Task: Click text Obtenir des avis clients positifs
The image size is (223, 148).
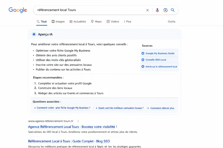Action: pos(56,55)
